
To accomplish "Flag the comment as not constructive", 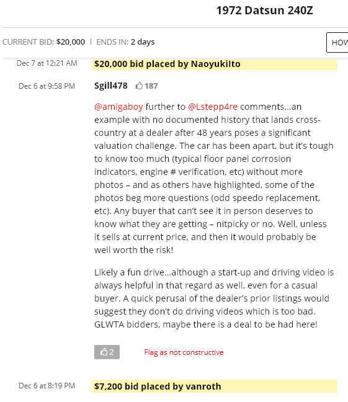I will 184,352.
